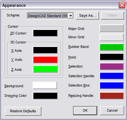Click the Save As... button

[x=88, y=15]
